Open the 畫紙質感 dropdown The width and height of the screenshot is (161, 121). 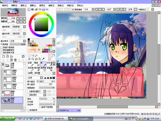(x=24, y=27)
